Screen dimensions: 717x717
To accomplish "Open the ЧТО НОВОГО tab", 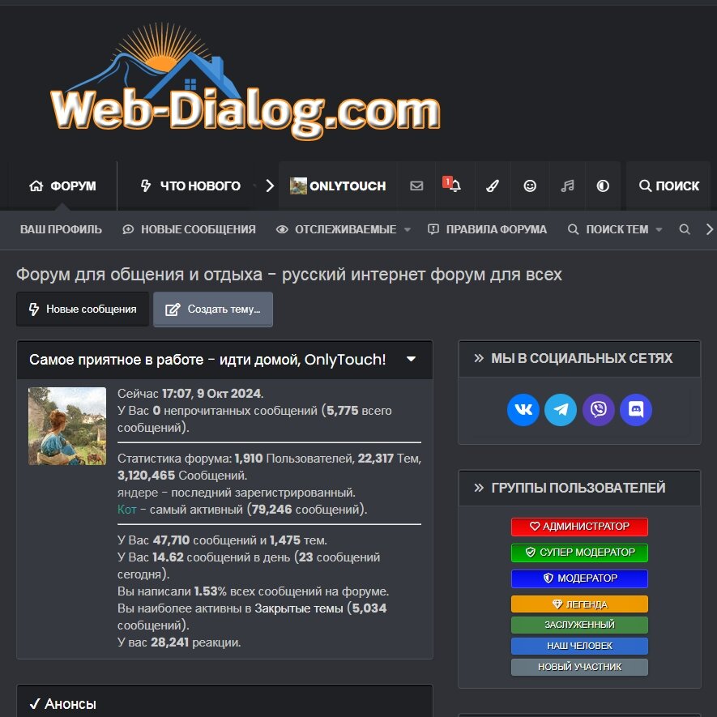I will coord(190,186).
